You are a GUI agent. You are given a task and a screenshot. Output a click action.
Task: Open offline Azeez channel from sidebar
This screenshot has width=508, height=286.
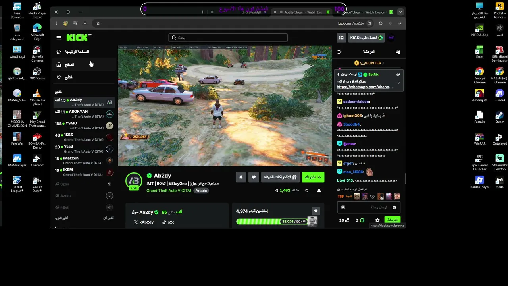click(x=84, y=195)
